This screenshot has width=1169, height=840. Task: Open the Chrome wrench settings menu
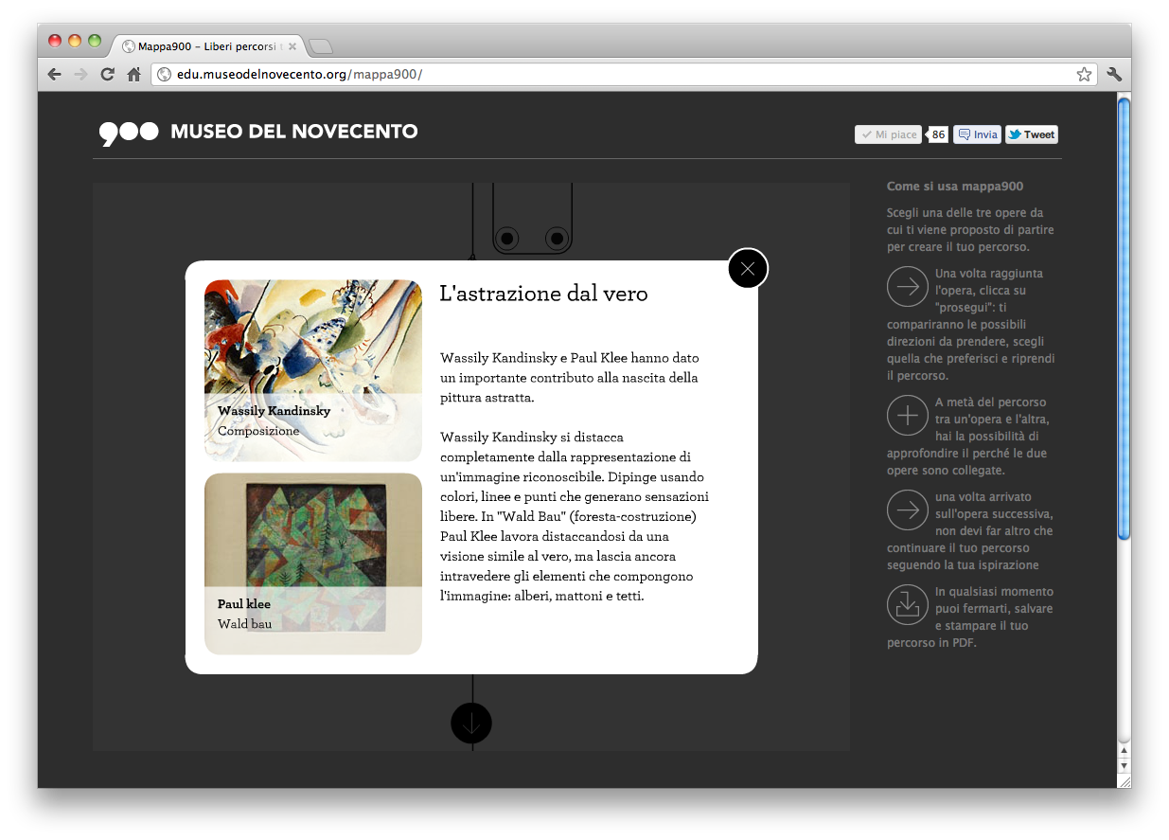1114,75
